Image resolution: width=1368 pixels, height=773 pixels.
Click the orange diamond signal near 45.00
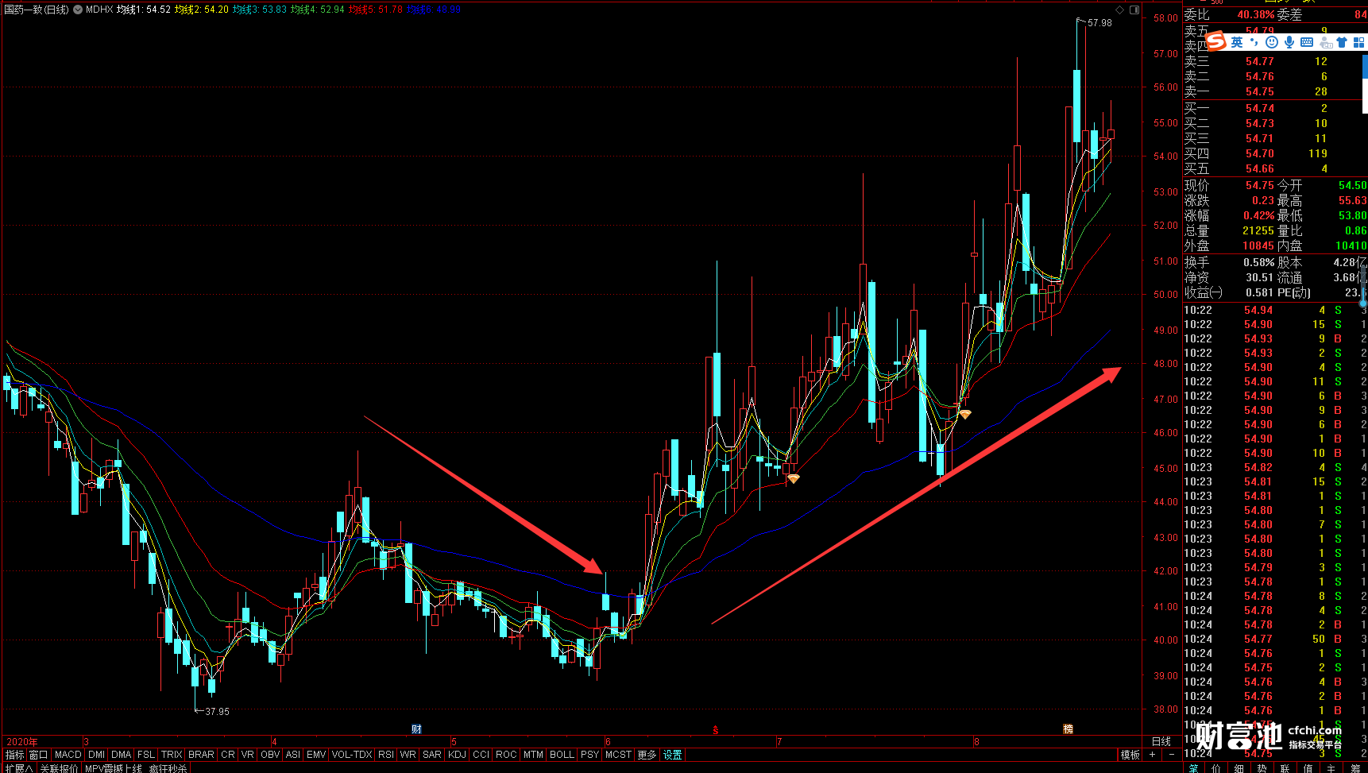pyautogui.click(x=793, y=479)
